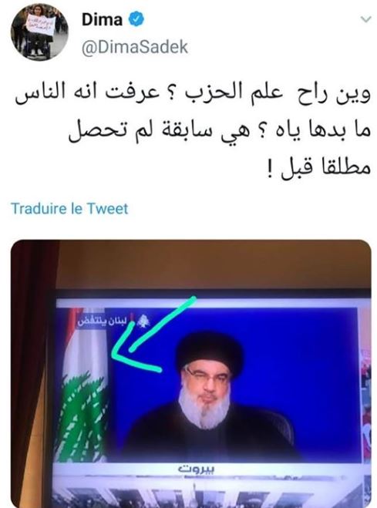Open the @DimaSadek handle
Image resolution: width=377 pixels, height=508 pixels.
pyautogui.click(x=134, y=47)
